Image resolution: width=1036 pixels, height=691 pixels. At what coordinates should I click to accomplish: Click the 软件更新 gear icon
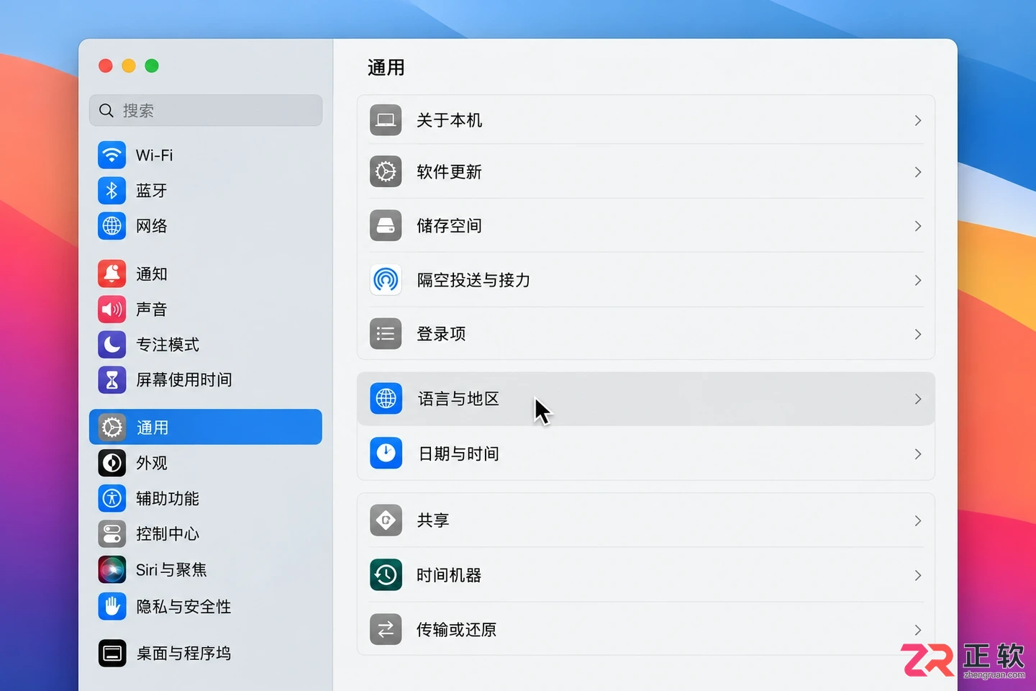(x=386, y=172)
